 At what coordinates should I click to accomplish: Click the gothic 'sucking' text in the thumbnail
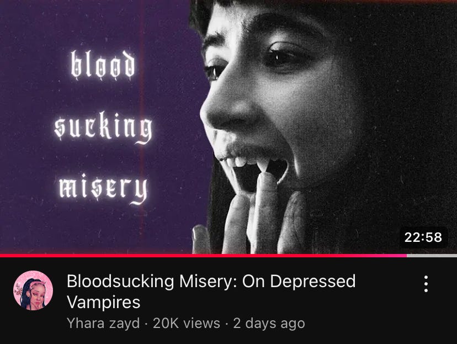pyautogui.click(x=103, y=128)
